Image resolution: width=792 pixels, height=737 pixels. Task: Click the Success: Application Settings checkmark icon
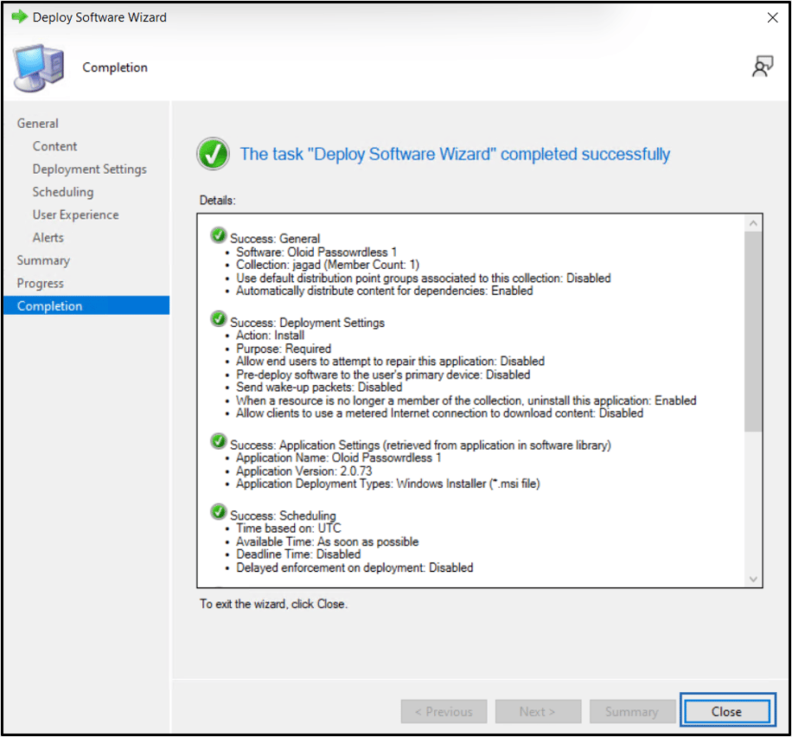point(218,441)
